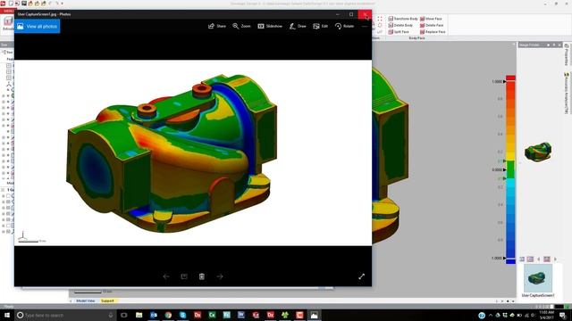Go to previous photo arrow
This screenshot has width=572, height=321.
[166, 276]
